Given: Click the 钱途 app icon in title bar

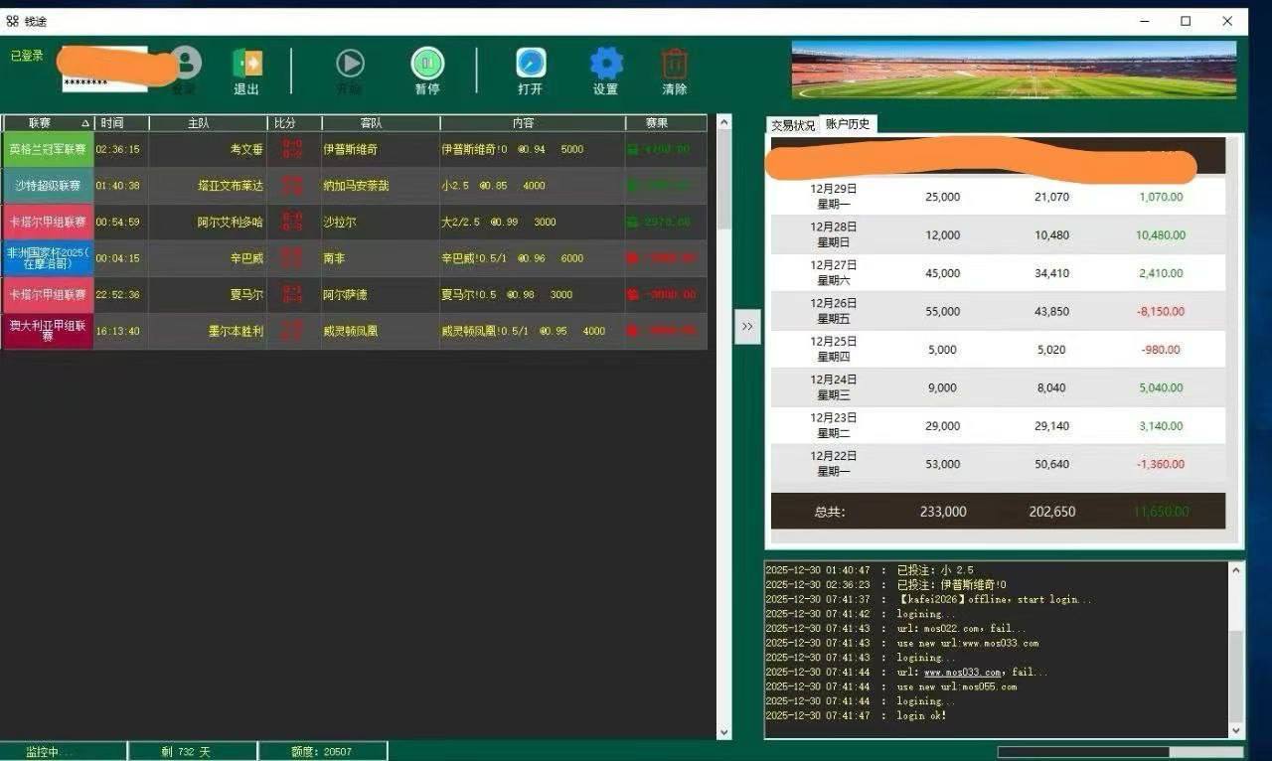Looking at the screenshot, I should pos(12,21).
